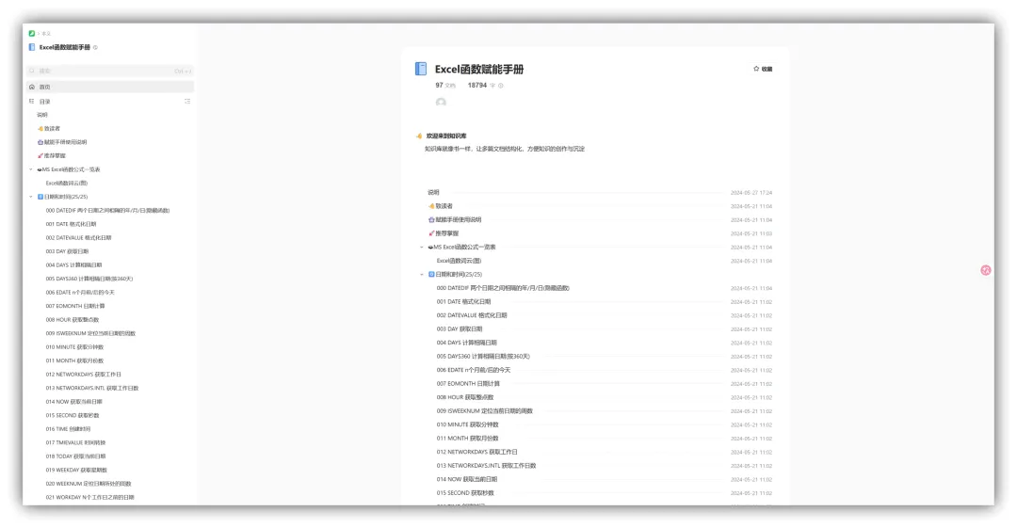Click the large blue book icon in main page
Image resolution: width=1017 pixels, height=528 pixels.
[421, 69]
